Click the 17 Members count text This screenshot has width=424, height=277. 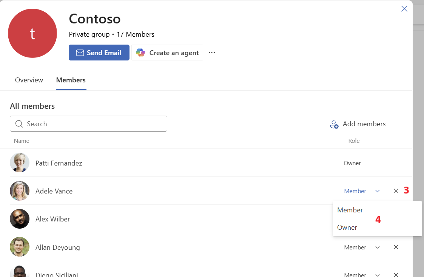[136, 34]
